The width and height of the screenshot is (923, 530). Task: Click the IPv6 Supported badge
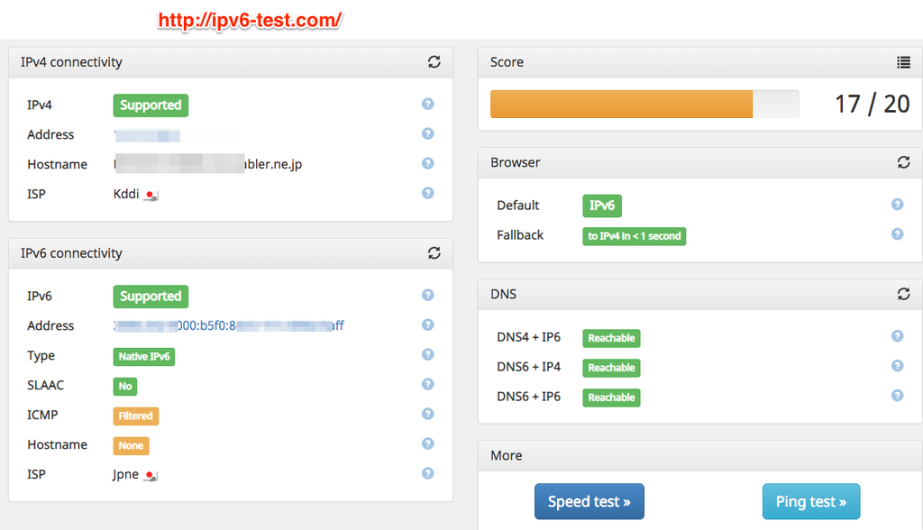[151, 297]
